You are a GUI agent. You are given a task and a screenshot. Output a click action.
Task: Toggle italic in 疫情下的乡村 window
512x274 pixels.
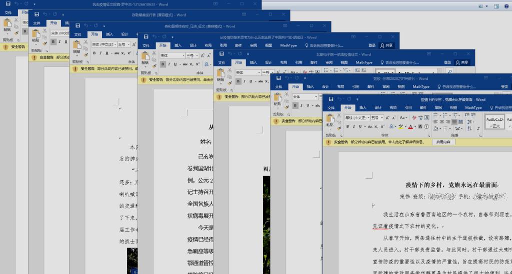point(354,126)
